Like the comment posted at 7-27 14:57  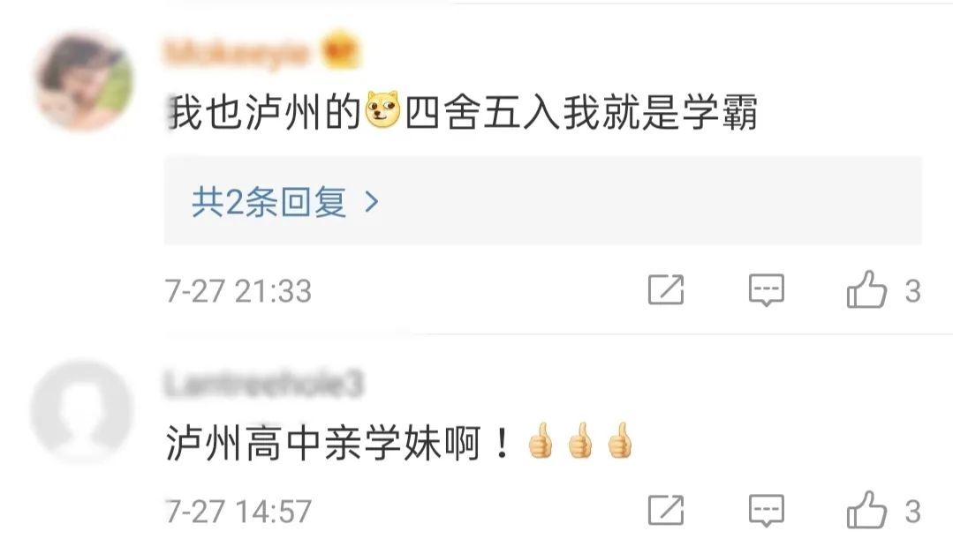pyautogui.click(x=866, y=510)
